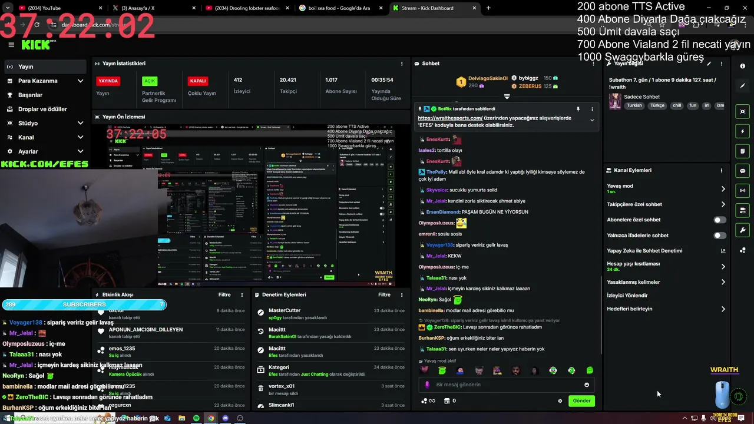Toggle the document panel icon
This screenshot has height=424, width=754.
pos(742,151)
